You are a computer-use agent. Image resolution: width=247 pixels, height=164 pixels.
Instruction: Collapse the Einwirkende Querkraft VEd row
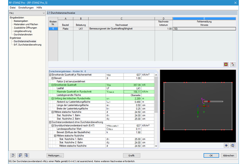(x=53, y=85)
